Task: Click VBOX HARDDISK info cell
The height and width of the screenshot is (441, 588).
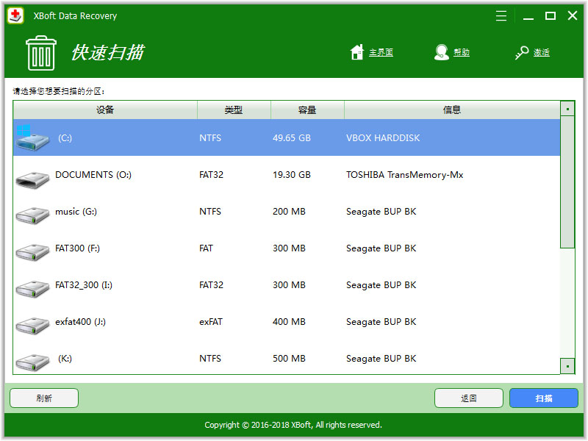Action: tap(383, 138)
